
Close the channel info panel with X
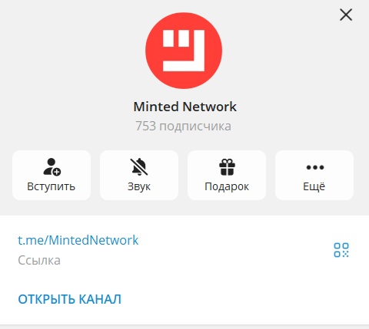[346, 15]
